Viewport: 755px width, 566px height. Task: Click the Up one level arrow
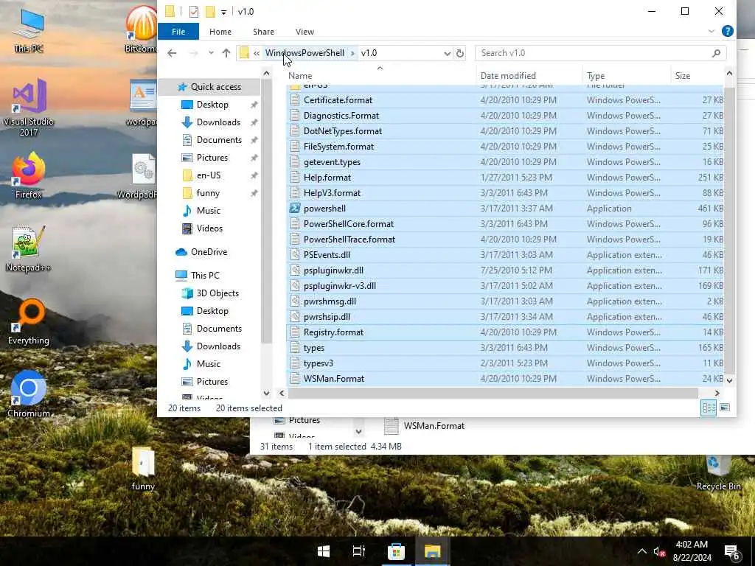pos(226,53)
